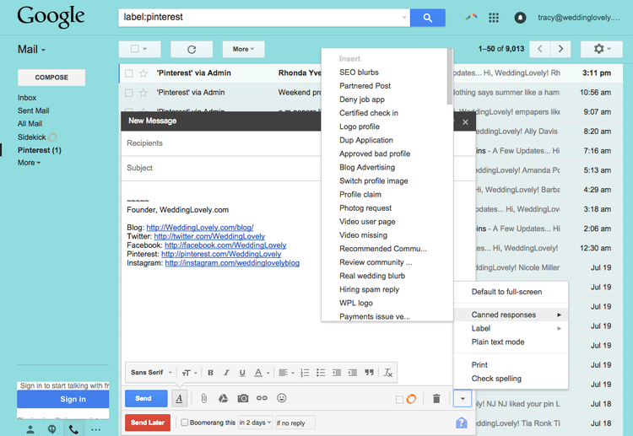The height and width of the screenshot is (436, 633).
Task: Open the Pinterest (1) label
Action: 39,150
